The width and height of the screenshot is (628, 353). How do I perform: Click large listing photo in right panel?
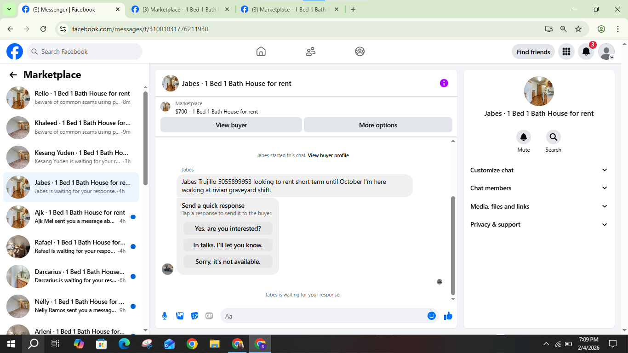(x=539, y=91)
